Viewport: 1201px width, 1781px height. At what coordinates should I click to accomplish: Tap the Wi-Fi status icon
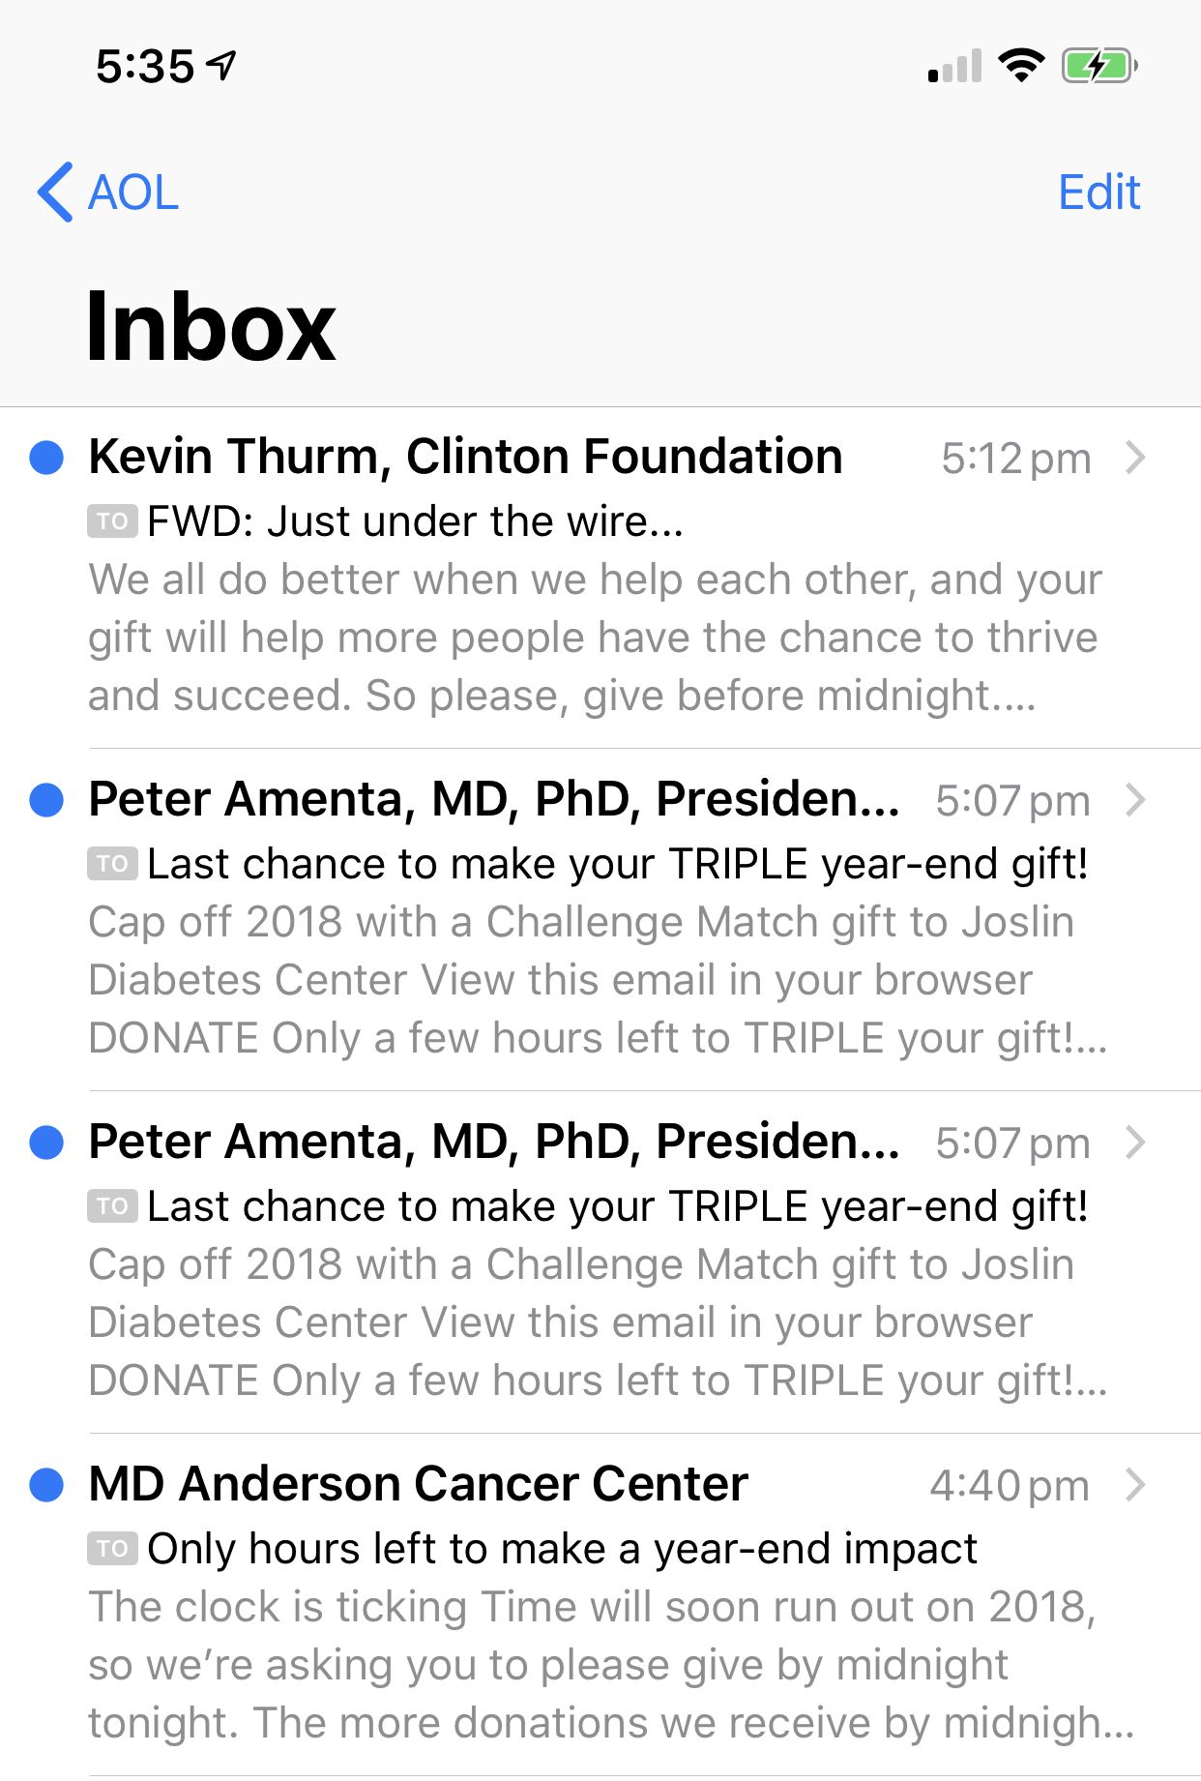coord(1021,66)
